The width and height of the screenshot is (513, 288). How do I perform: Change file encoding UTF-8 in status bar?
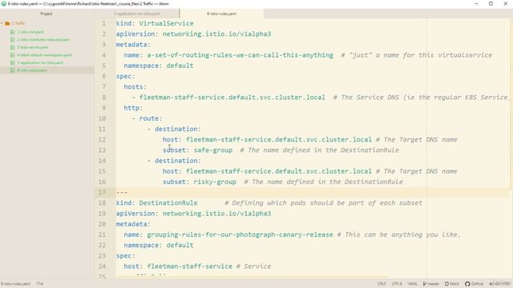[397, 284]
